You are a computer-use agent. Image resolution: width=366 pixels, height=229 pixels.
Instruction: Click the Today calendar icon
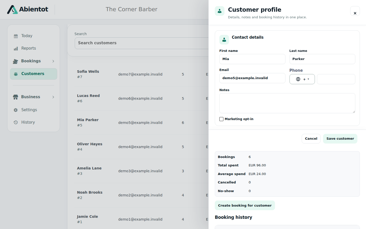tap(16, 36)
